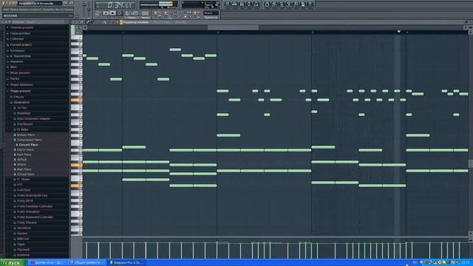The height and width of the screenshot is (266, 473).
Task: Open Current project in browser
Action: pyautogui.click(x=20, y=44)
